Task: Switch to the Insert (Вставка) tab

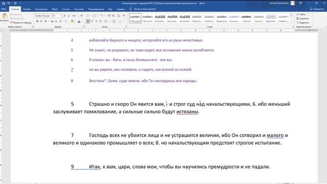Action: click(27, 9)
